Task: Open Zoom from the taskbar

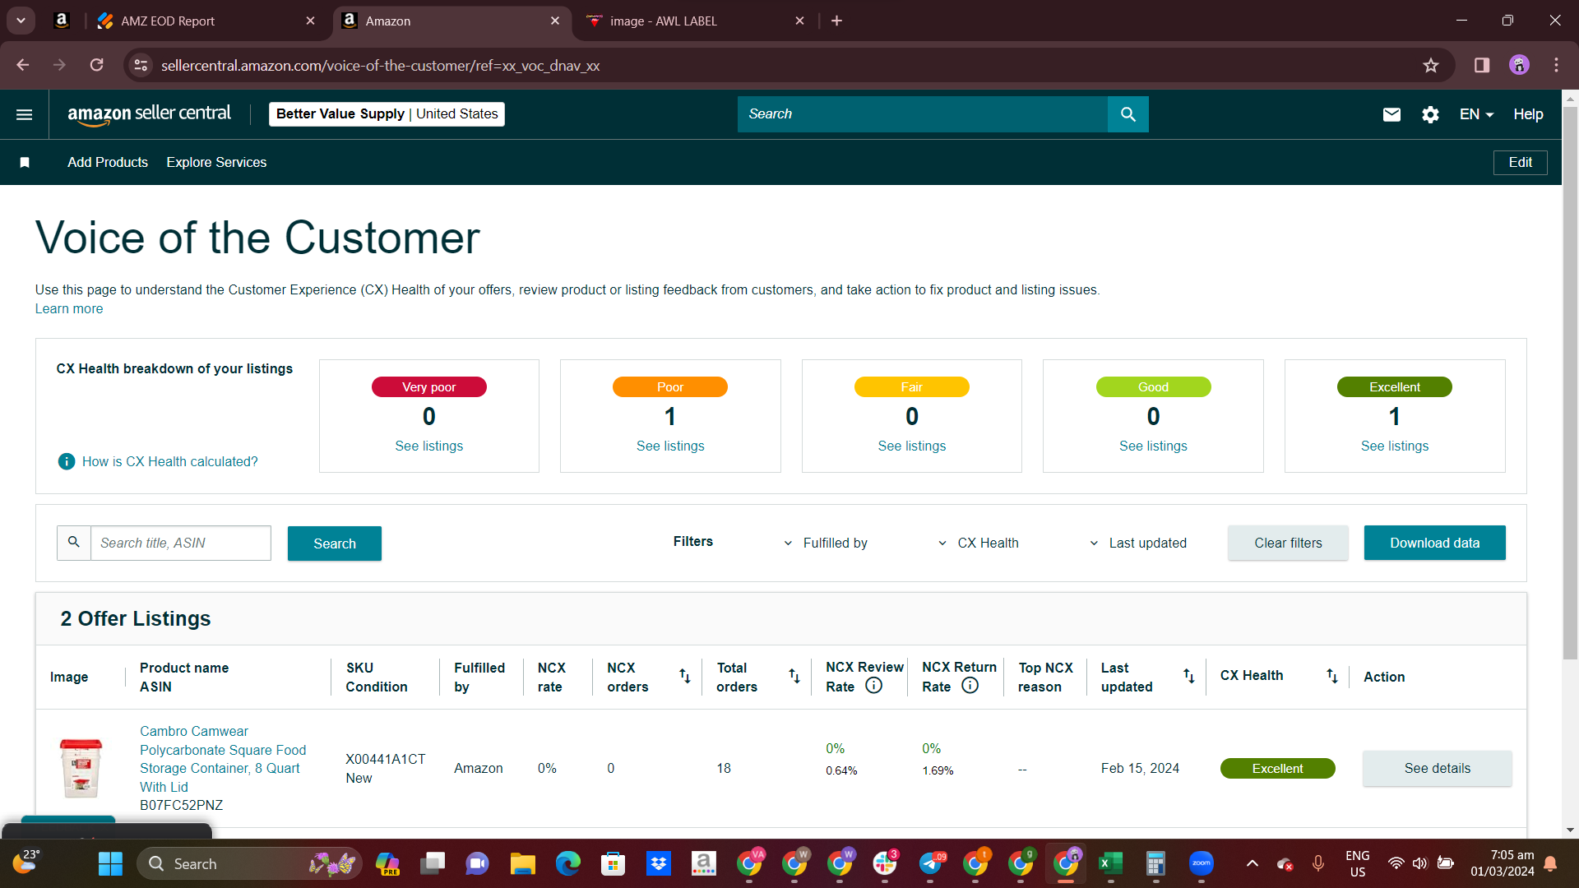Action: [x=1202, y=864]
